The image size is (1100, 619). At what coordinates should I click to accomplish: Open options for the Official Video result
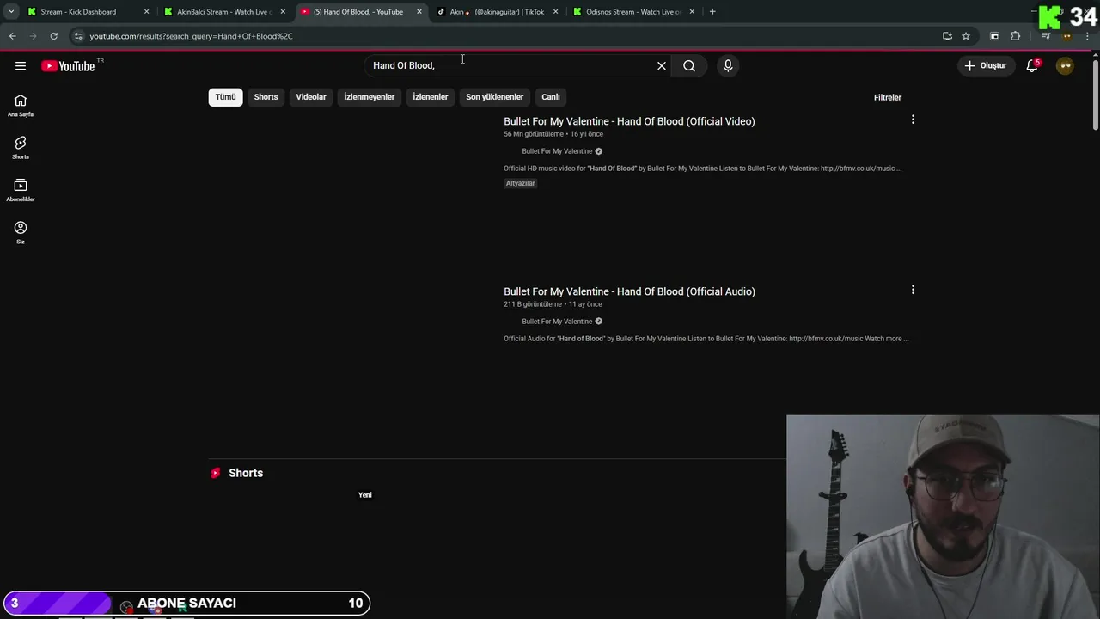(913, 120)
